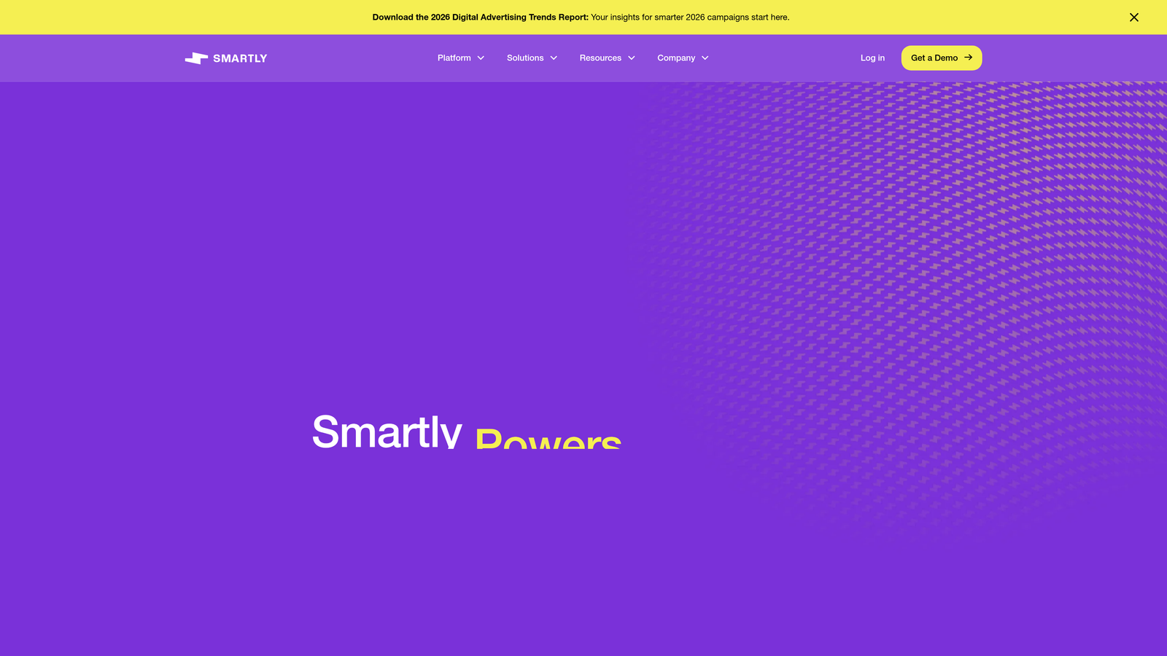Open the Resources dropdown
This screenshot has width=1167, height=656.
[x=600, y=58]
